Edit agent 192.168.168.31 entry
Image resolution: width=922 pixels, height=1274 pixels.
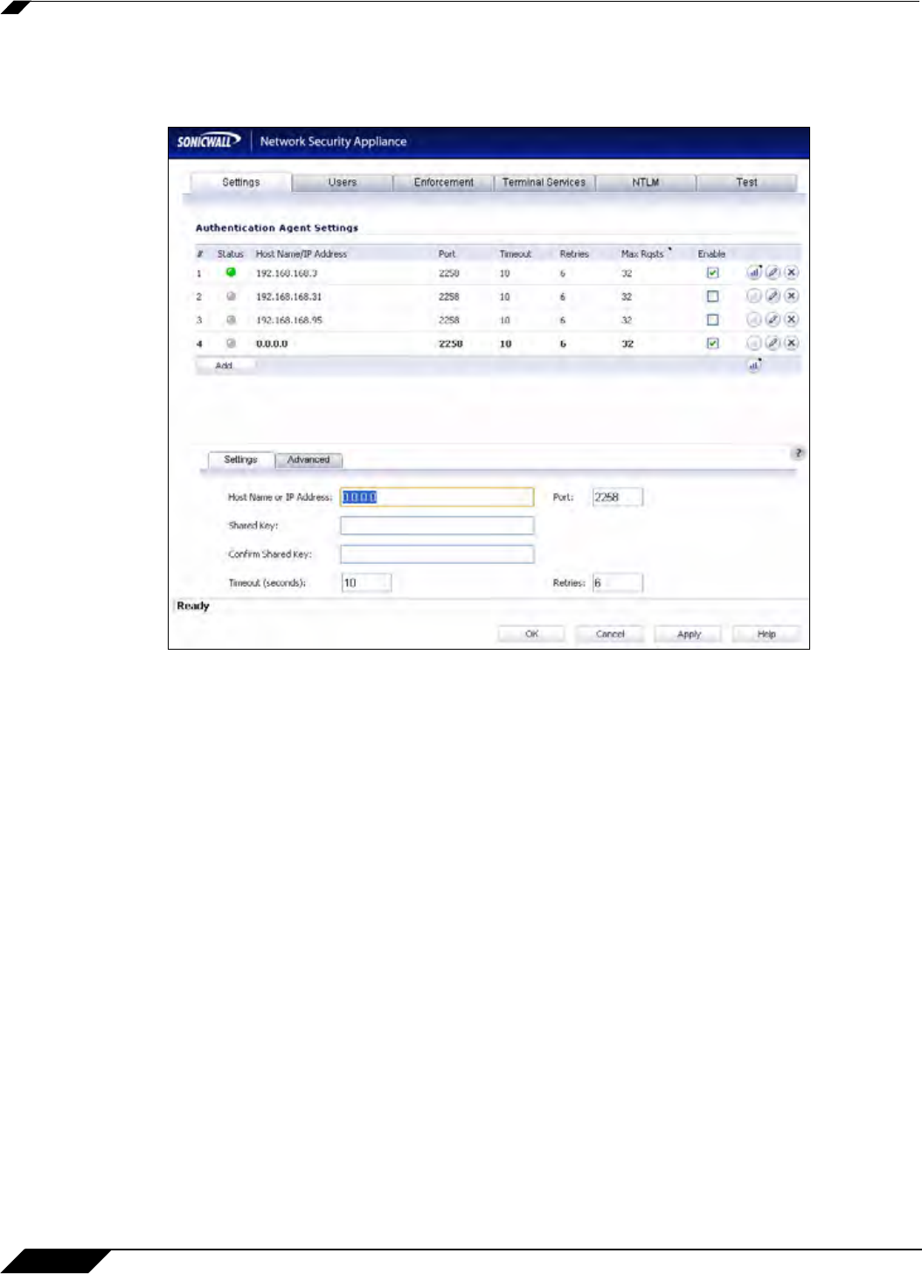click(773, 296)
